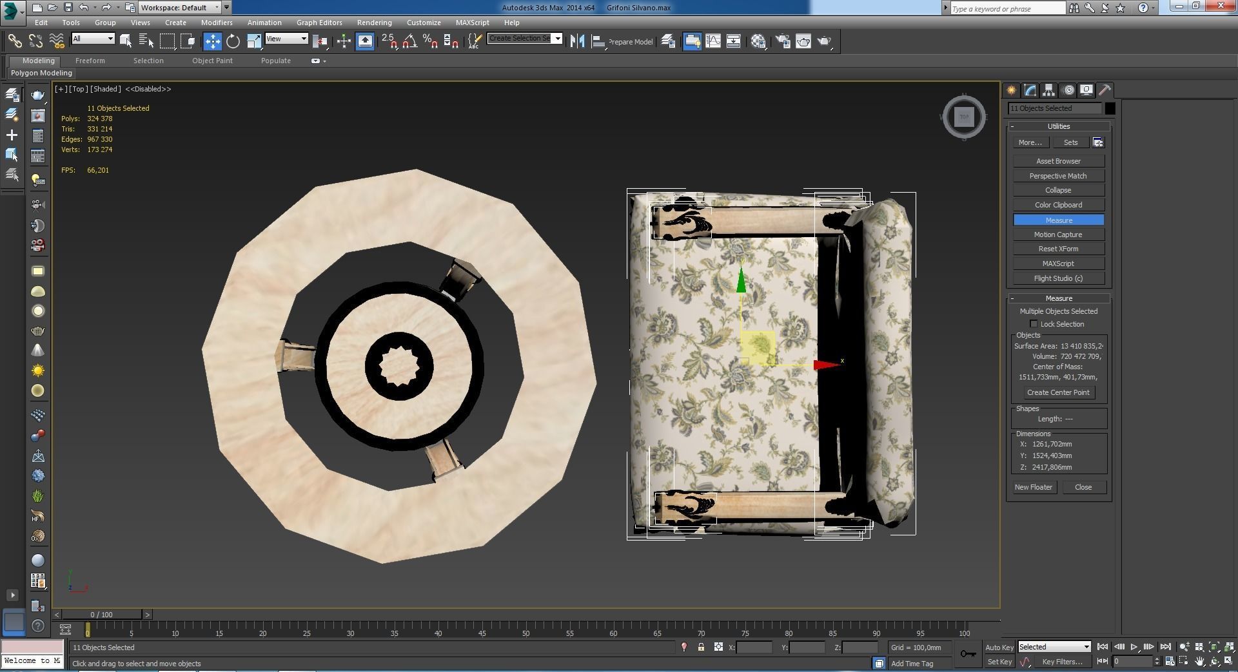
Task: Open the Display command panel tab
Action: (1086, 90)
